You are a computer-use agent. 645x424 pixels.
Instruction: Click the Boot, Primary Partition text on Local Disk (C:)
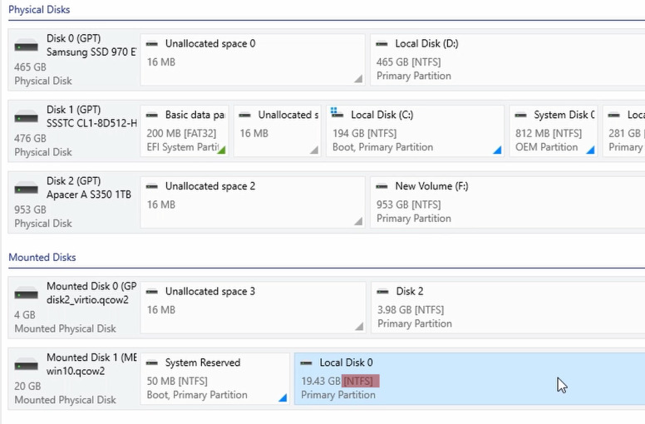[382, 147]
